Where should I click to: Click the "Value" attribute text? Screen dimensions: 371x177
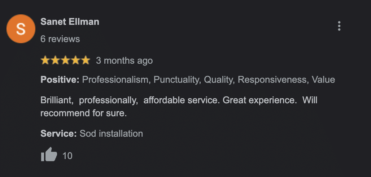pyautogui.click(x=323, y=80)
